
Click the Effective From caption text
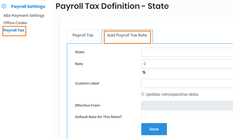coord(88,105)
